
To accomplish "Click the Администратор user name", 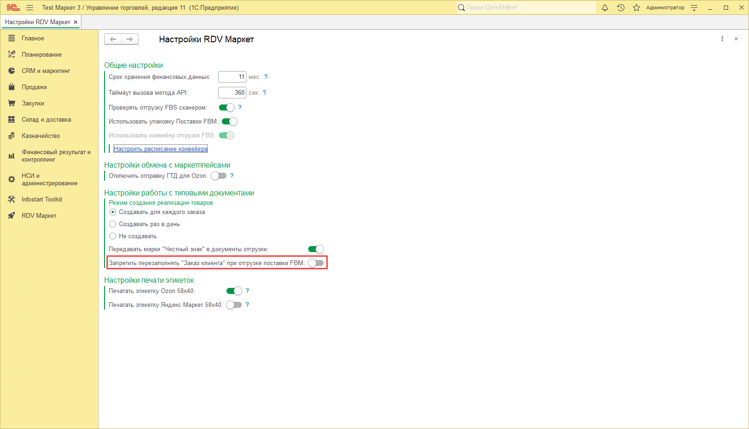I will coord(665,7).
